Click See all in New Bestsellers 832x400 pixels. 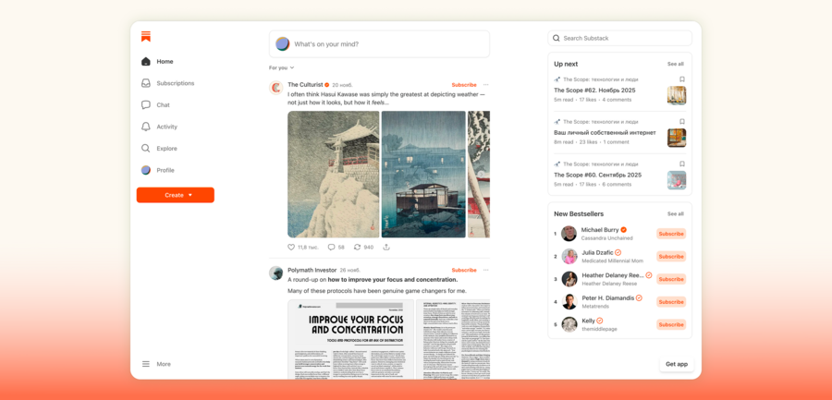(676, 213)
